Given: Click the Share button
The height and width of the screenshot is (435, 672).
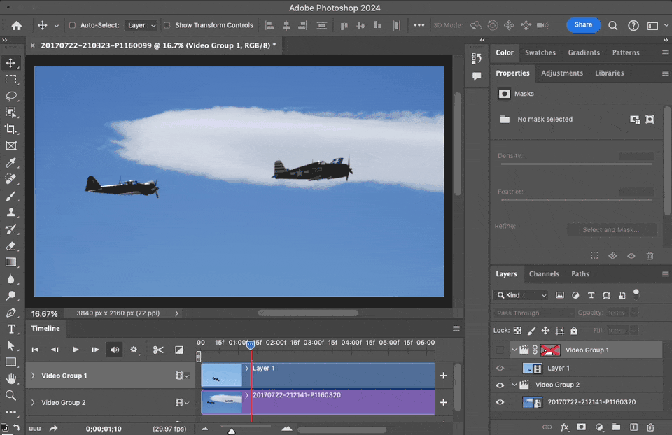Looking at the screenshot, I should coord(583,25).
